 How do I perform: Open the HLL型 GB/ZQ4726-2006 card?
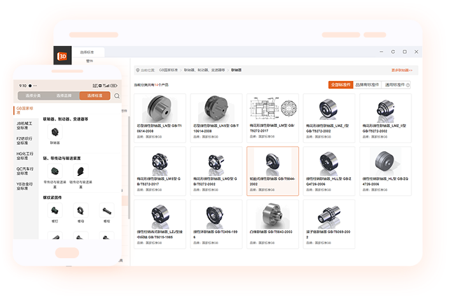(x=329, y=171)
